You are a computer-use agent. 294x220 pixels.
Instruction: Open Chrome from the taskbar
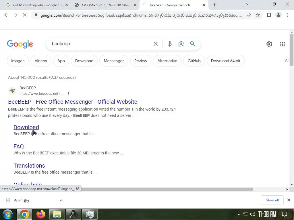[x=24, y=214]
